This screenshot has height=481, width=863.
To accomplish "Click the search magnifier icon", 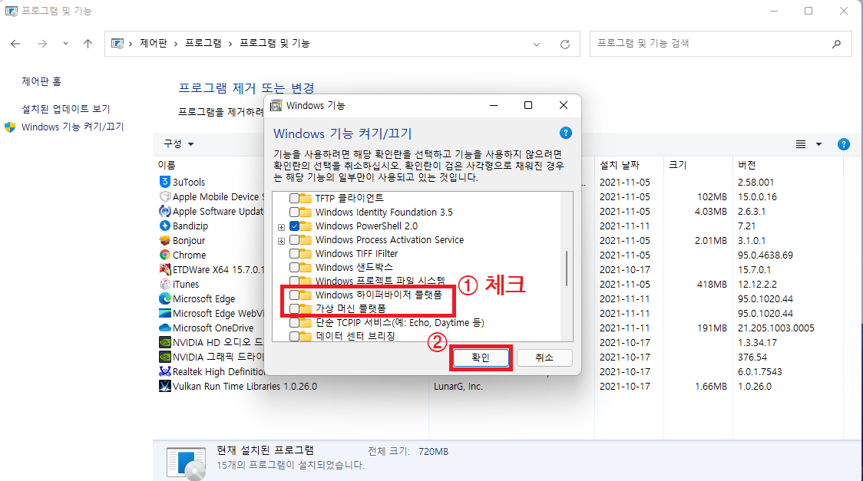I will click(836, 44).
